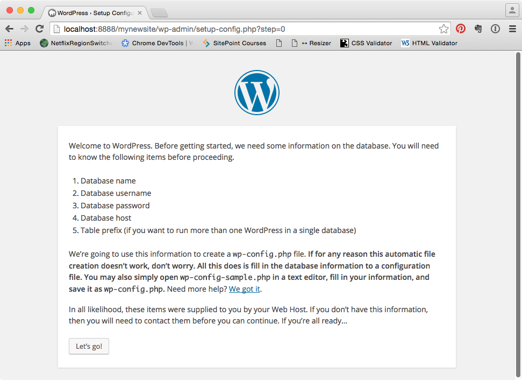Open the NetflixRegionSwitcher bookmark
This screenshot has width=522, height=380.
point(76,43)
